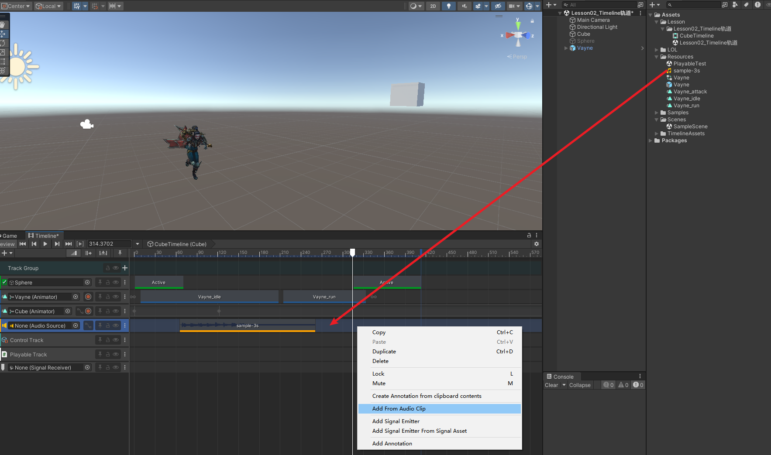Click the timeline frame number field
771x455 pixels.
[109, 244]
